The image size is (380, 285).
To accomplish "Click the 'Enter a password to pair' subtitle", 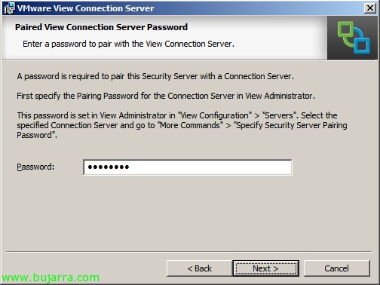I will (128, 44).
